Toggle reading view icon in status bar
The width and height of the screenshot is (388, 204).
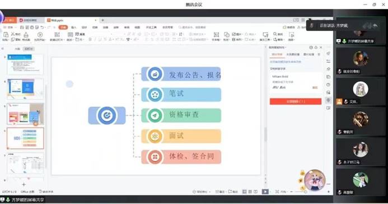click(x=256, y=192)
